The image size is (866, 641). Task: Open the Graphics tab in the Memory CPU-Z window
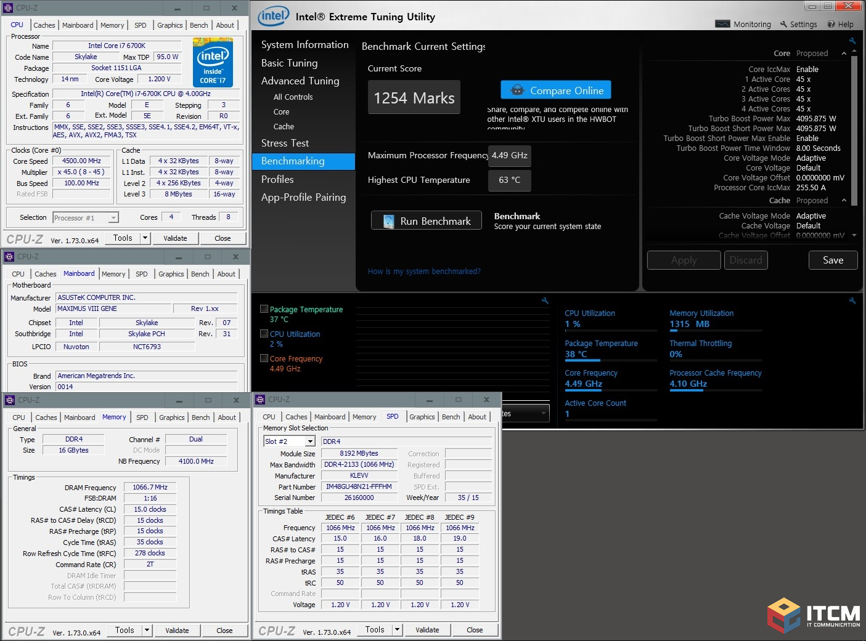pos(172,417)
